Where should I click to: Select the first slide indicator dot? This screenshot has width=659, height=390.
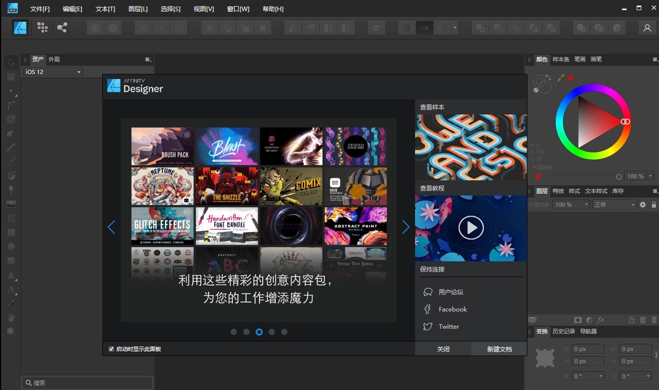[234, 332]
